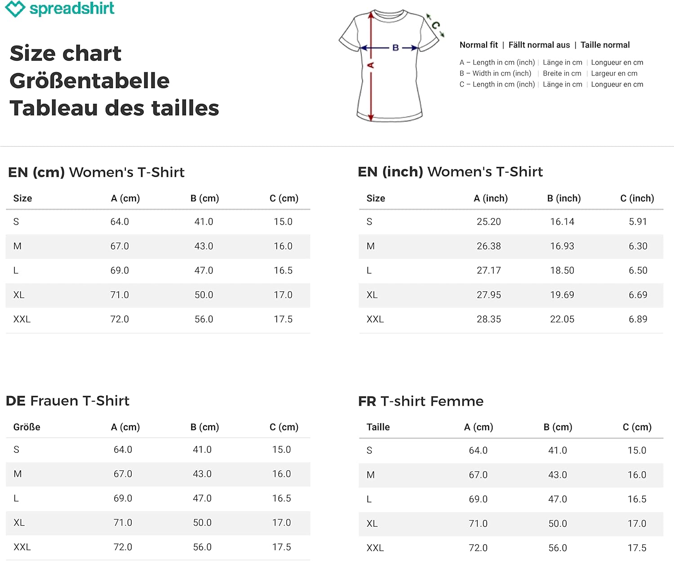Select the 22.05 value in XXL row
Viewport: 674px width, 561px height.
tap(562, 319)
